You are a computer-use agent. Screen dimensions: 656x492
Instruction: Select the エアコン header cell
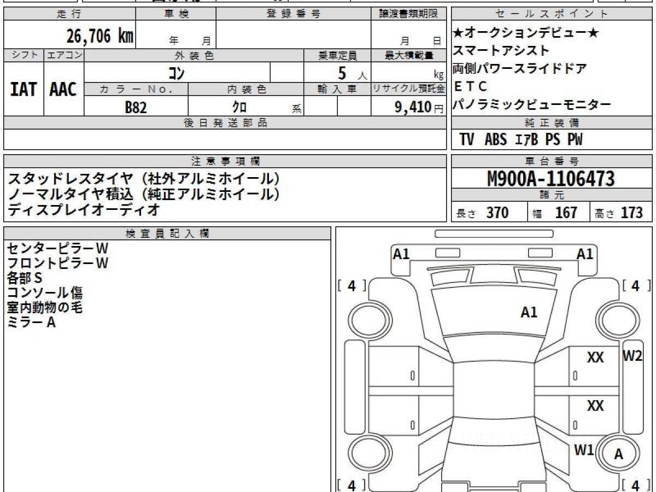(64, 55)
